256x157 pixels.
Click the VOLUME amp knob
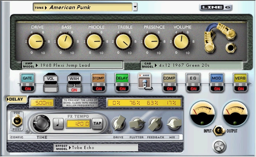tap(181, 42)
